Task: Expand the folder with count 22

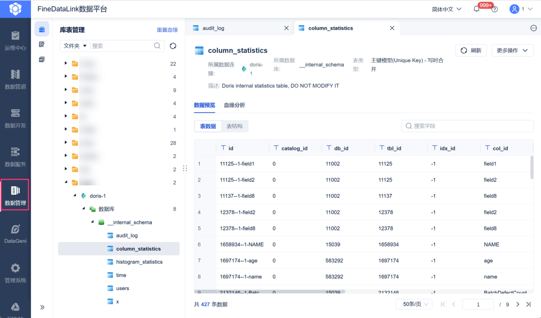Action: click(66, 64)
